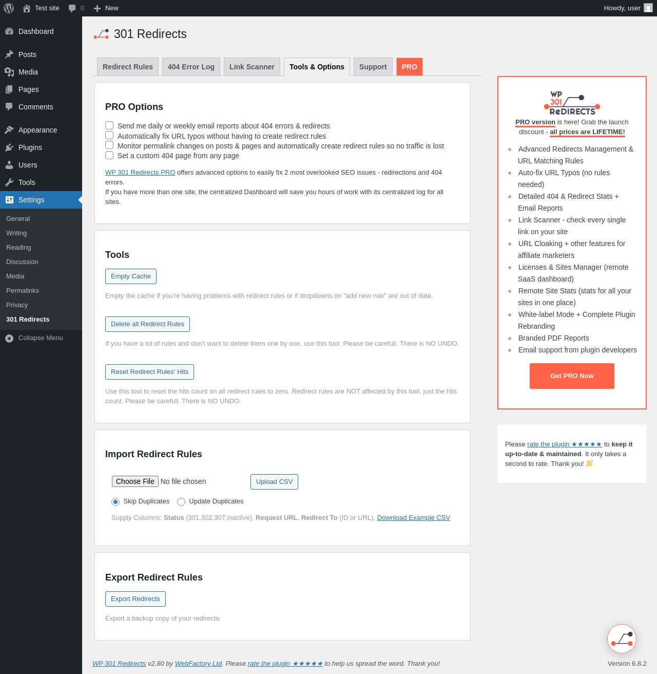The height and width of the screenshot is (674, 657).
Task: Click PRO version underlined text
Action: (535, 122)
